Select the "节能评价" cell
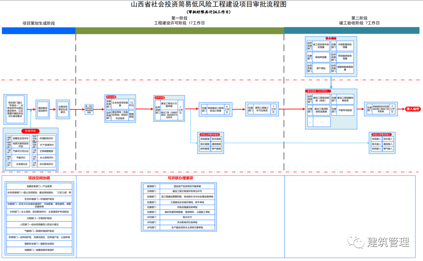This screenshot has width=423, height=261. [x=20, y=158]
